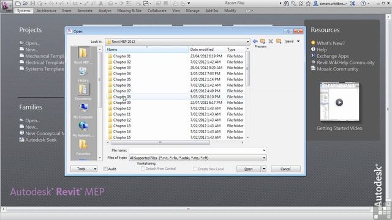Click the Help question mark icon in title bar
Viewport: 392px width, 220px height.
click(363, 4)
